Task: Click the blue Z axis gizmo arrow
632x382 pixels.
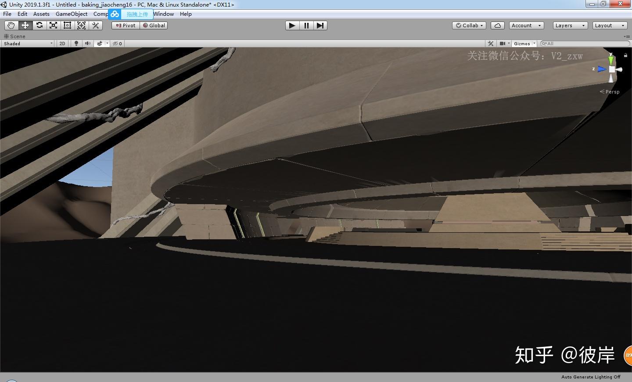Action: (x=601, y=69)
